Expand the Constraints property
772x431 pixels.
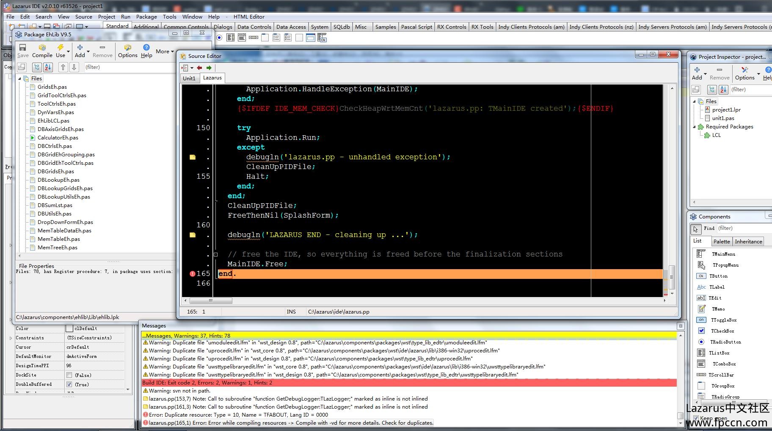coord(11,338)
